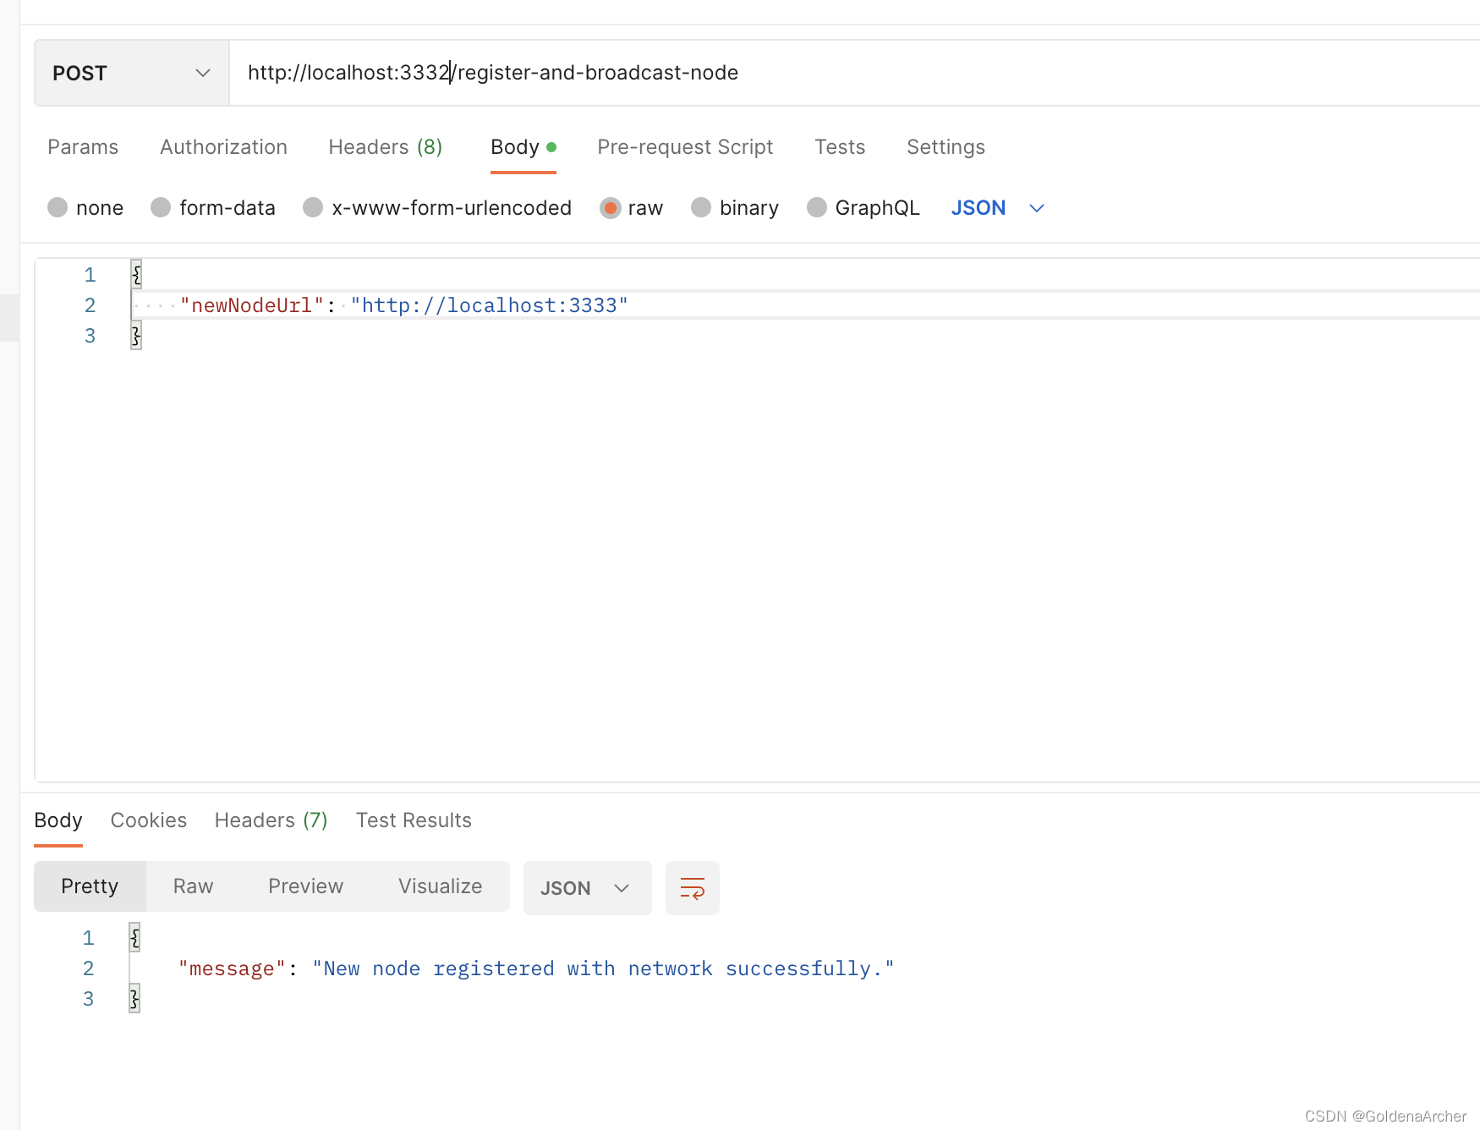Click the response "message" key
The image size is (1480, 1130).
[x=233, y=968]
